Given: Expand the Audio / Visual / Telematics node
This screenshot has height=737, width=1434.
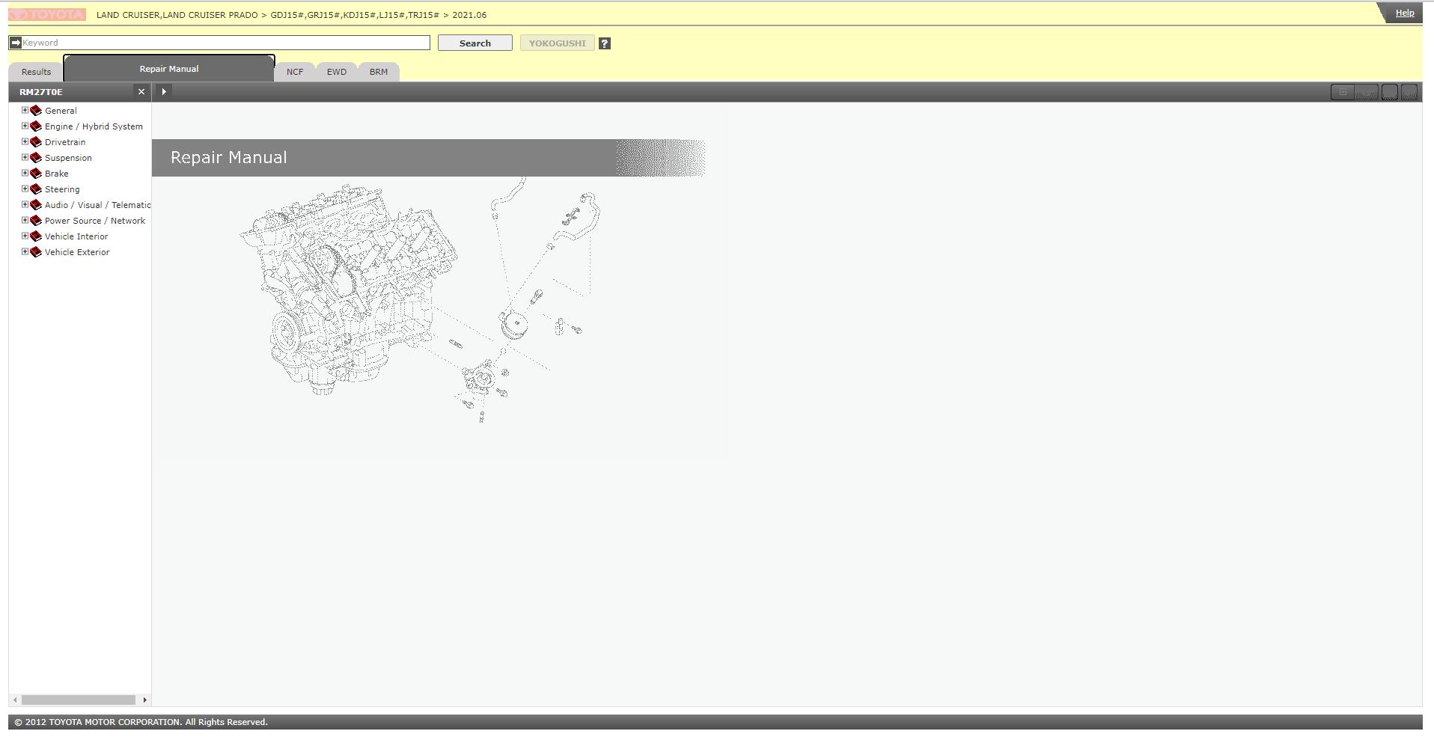Looking at the screenshot, I should [25, 204].
